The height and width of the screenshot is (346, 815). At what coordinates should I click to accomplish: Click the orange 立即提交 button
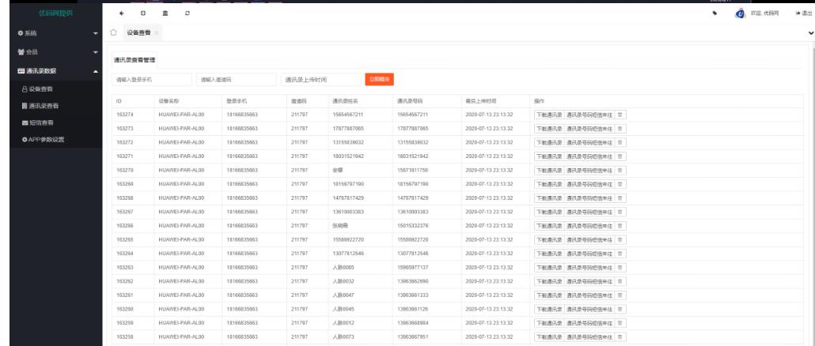pos(379,79)
